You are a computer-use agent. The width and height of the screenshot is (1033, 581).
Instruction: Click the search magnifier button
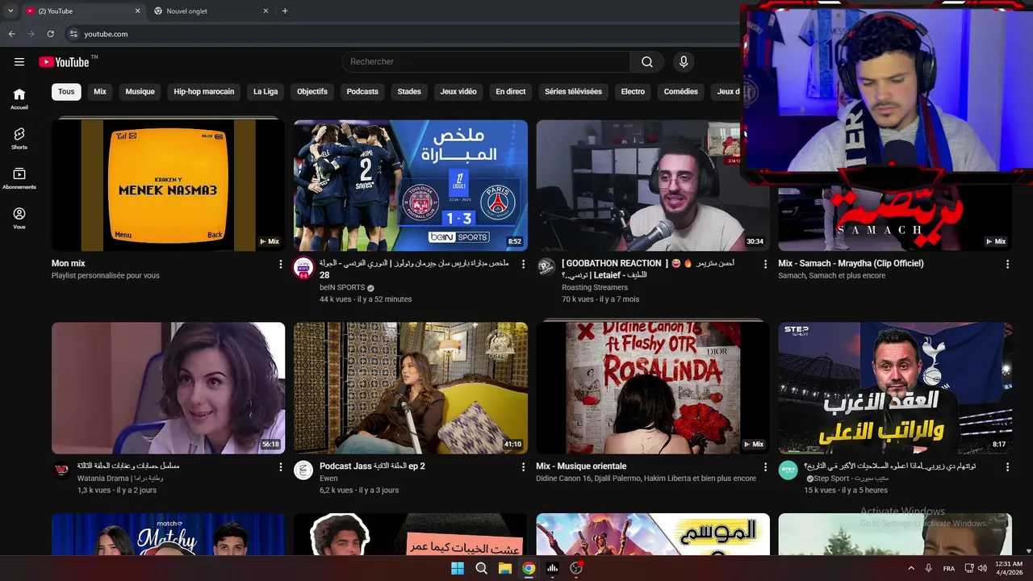647,62
